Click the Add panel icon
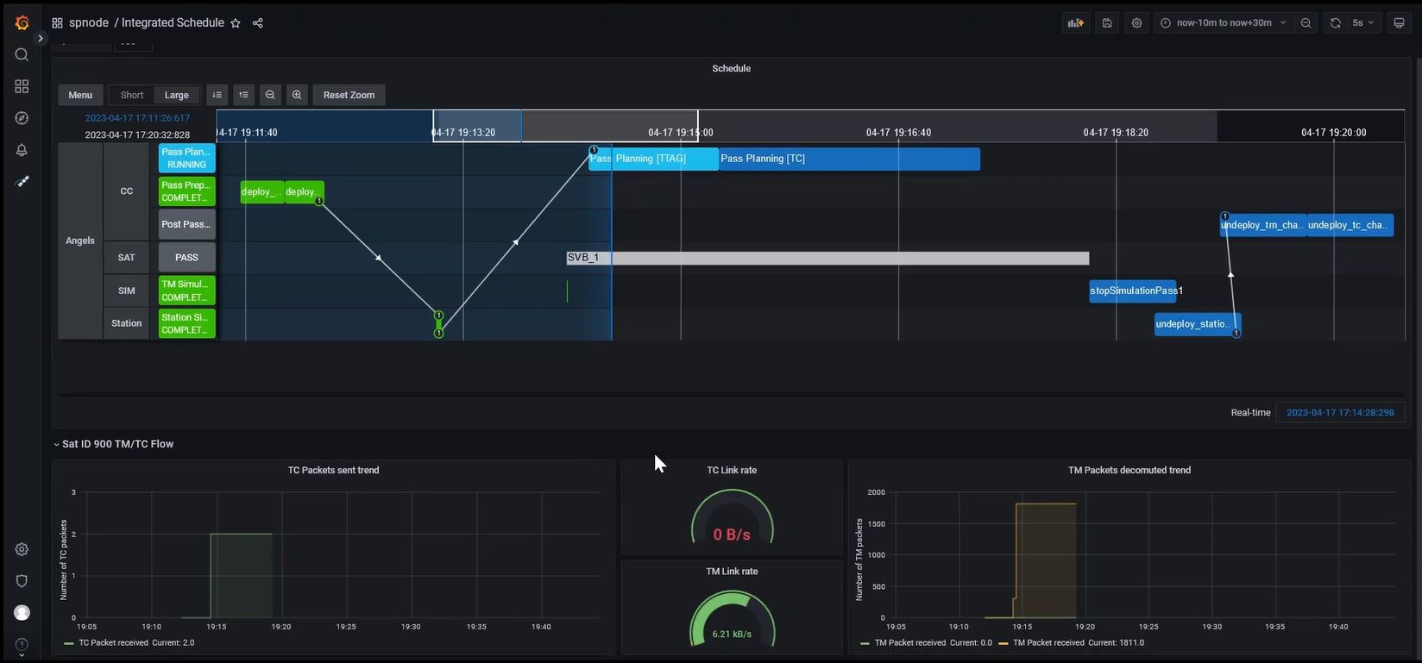 click(x=1075, y=23)
